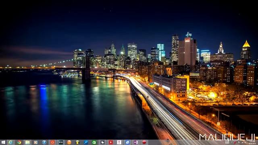Open the second Internet Explorer taskbar icon

(x=127, y=142)
